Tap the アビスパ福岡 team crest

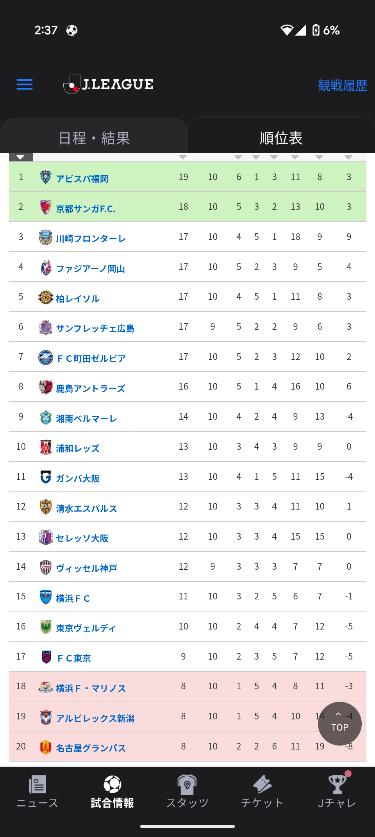click(x=46, y=177)
